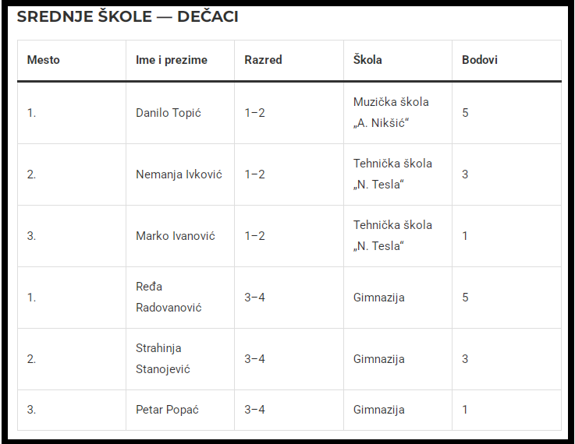Click the name Strahinja Stanojević
575x444 pixels.
pos(163,358)
